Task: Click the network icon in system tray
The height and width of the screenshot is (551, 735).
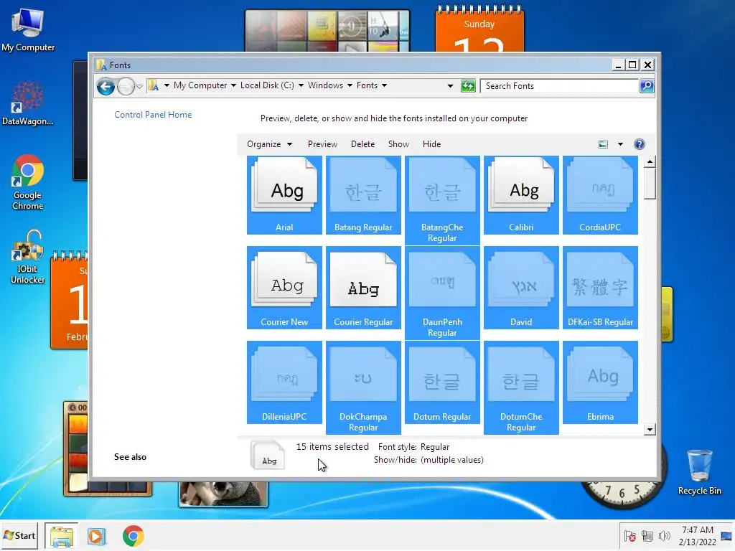Action: point(647,536)
